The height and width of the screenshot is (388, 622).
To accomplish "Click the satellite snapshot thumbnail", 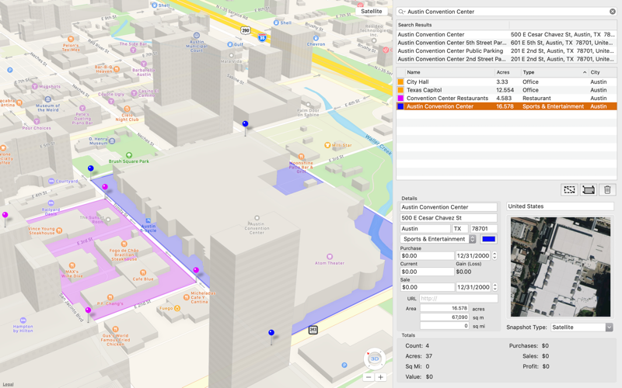I will (560, 266).
